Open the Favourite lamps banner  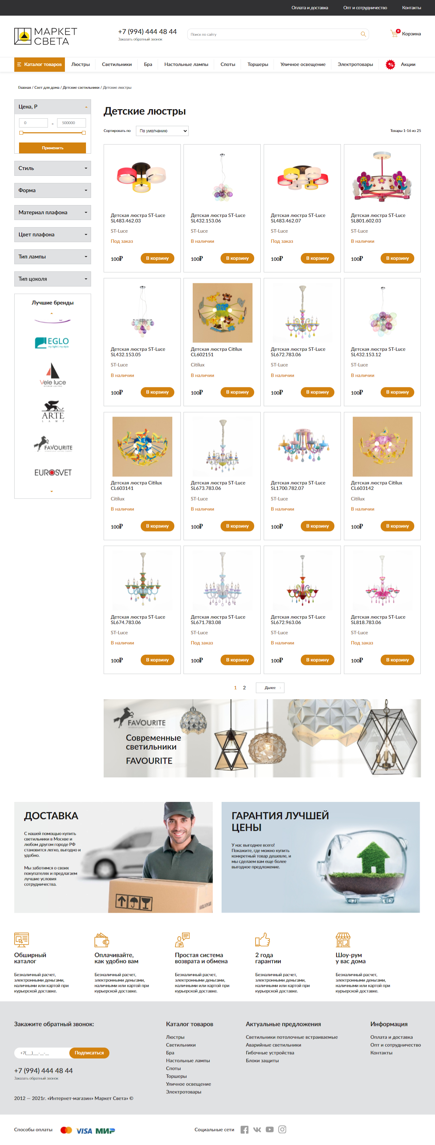point(262,738)
